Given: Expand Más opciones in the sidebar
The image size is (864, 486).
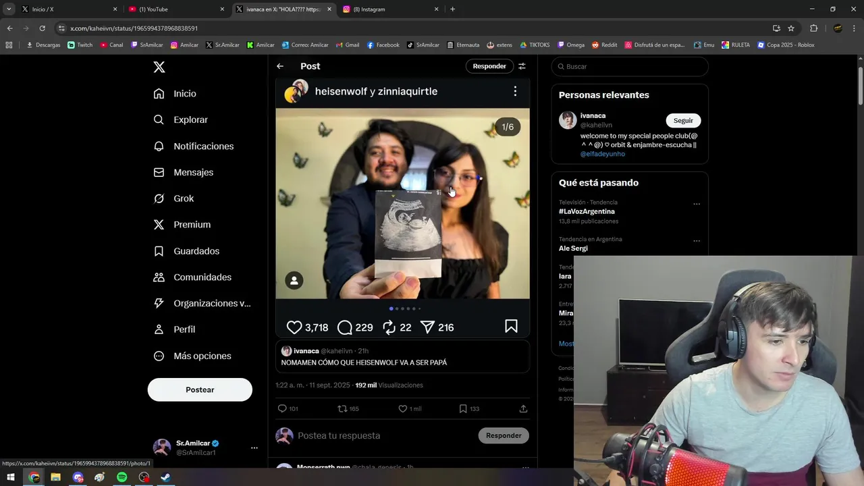Looking at the screenshot, I should point(192,356).
